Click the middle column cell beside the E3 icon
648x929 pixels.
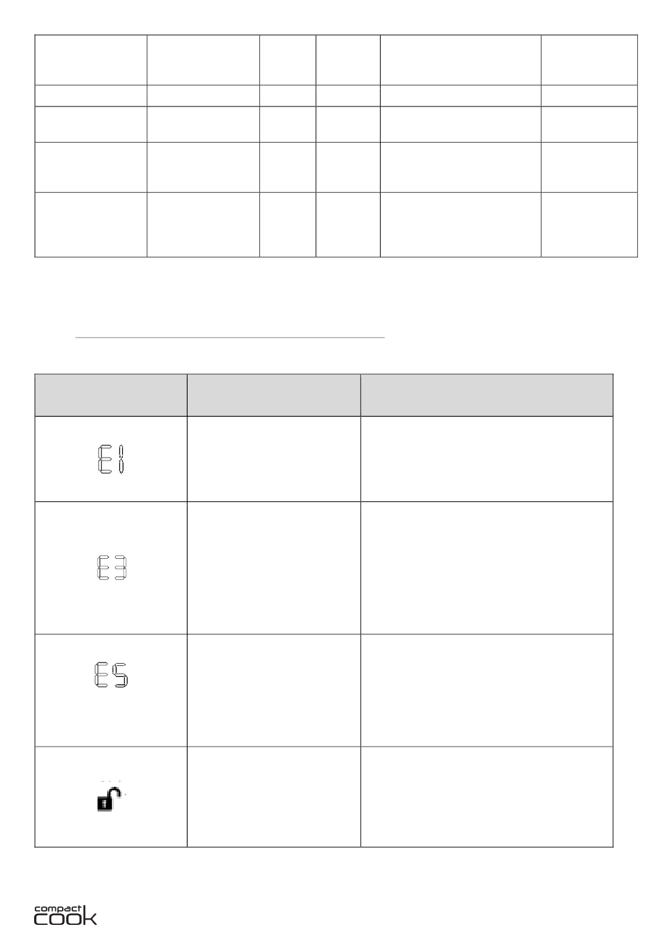274,568
